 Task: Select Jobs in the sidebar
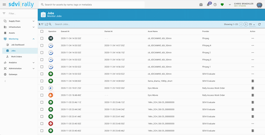(20, 51)
